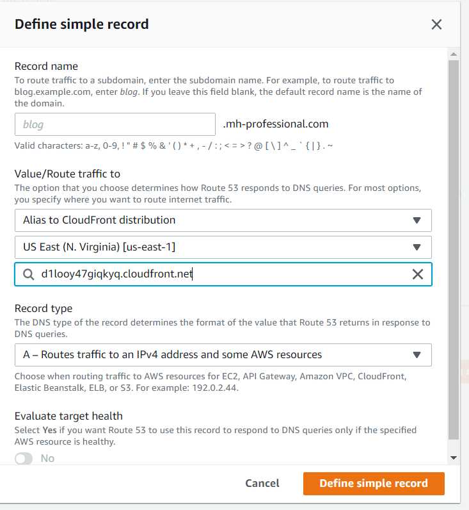Close the Define simple record dialog
The height and width of the screenshot is (510, 469).
coord(436,24)
